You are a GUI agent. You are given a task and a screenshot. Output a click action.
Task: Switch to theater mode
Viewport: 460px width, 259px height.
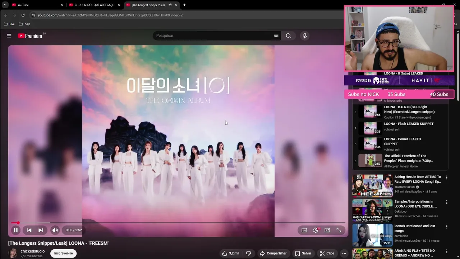(x=327, y=230)
